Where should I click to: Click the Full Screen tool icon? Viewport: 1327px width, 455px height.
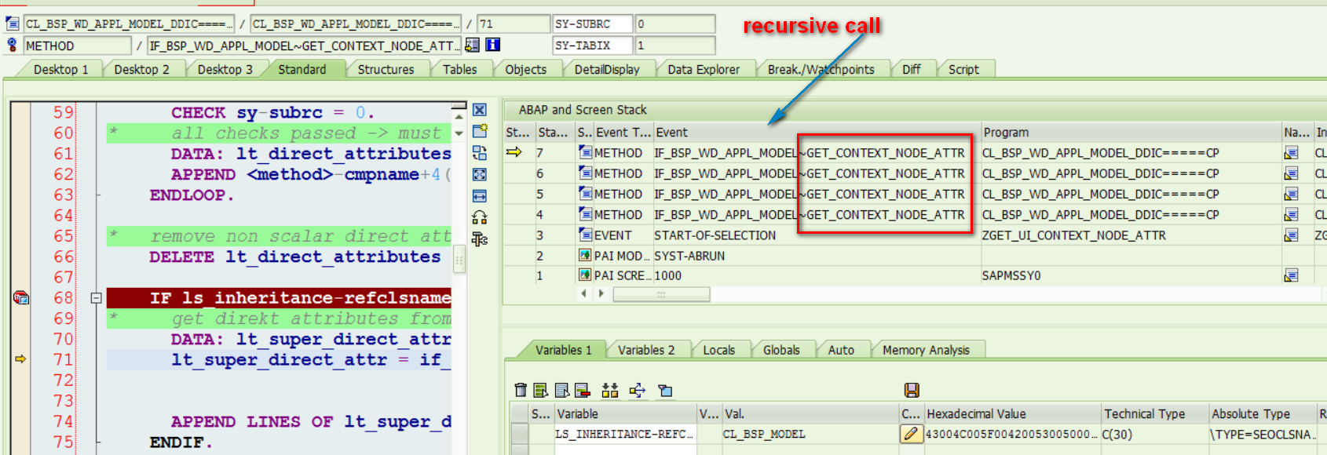[480, 174]
